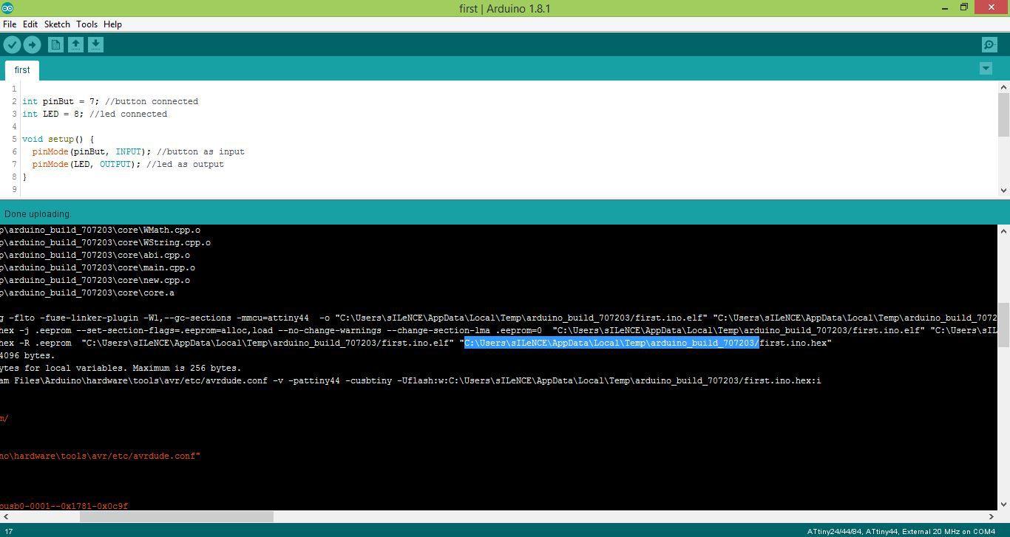Image resolution: width=1010 pixels, height=537 pixels.
Task: Click the editor scroll up arrow
Action: coord(1003,87)
